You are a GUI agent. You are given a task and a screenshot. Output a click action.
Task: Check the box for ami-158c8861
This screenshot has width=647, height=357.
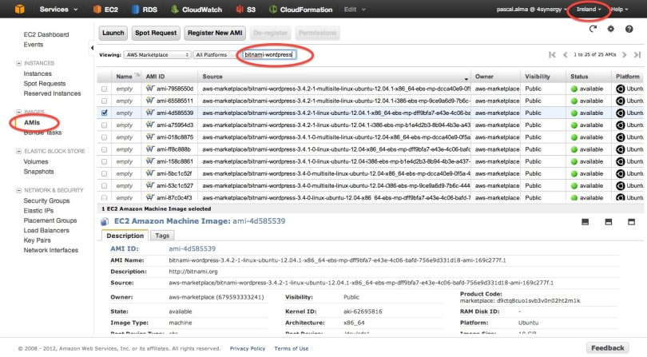click(x=104, y=161)
